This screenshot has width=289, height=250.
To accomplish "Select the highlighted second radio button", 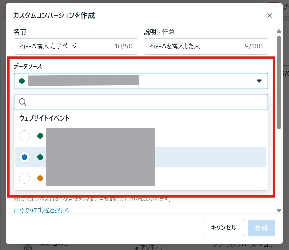I will [25, 157].
